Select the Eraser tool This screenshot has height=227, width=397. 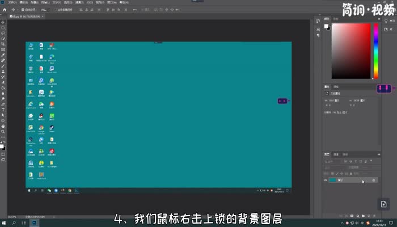[x=3, y=82]
